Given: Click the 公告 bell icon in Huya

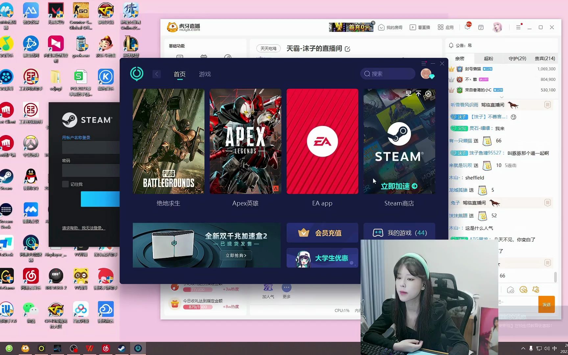Looking at the screenshot, I should pyautogui.click(x=451, y=45).
